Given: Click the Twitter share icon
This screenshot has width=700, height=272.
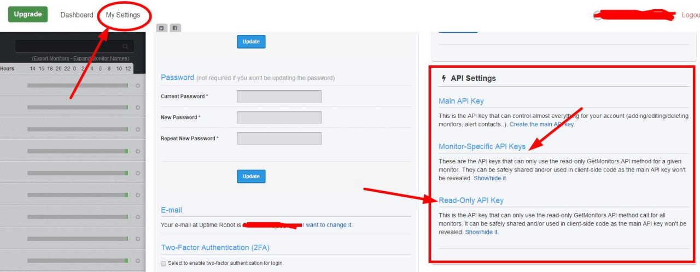Looking at the screenshot, I should click(161, 28).
